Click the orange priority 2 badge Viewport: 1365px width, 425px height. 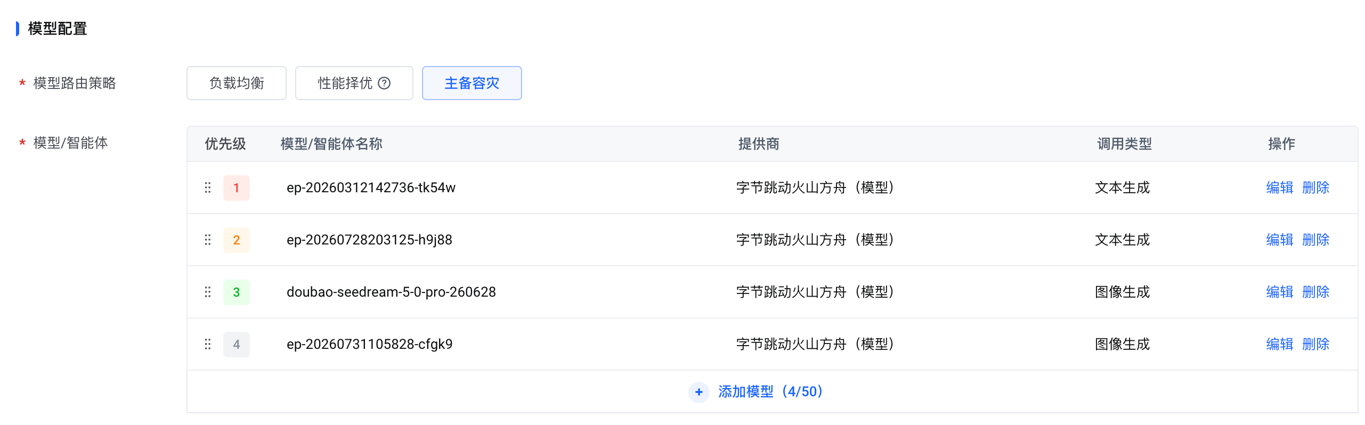(237, 240)
